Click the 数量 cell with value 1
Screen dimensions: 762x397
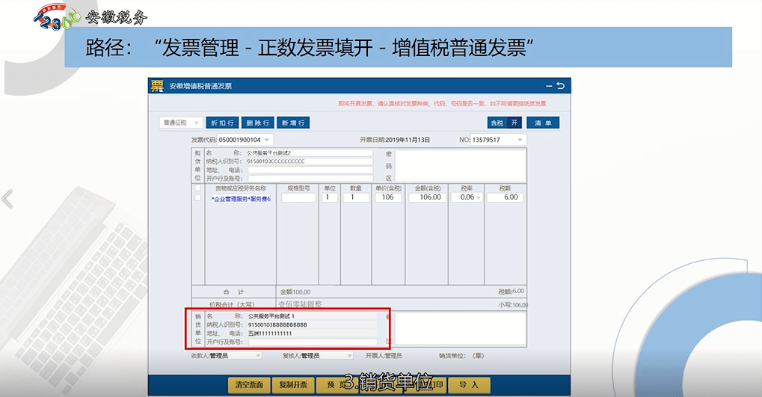pos(356,198)
